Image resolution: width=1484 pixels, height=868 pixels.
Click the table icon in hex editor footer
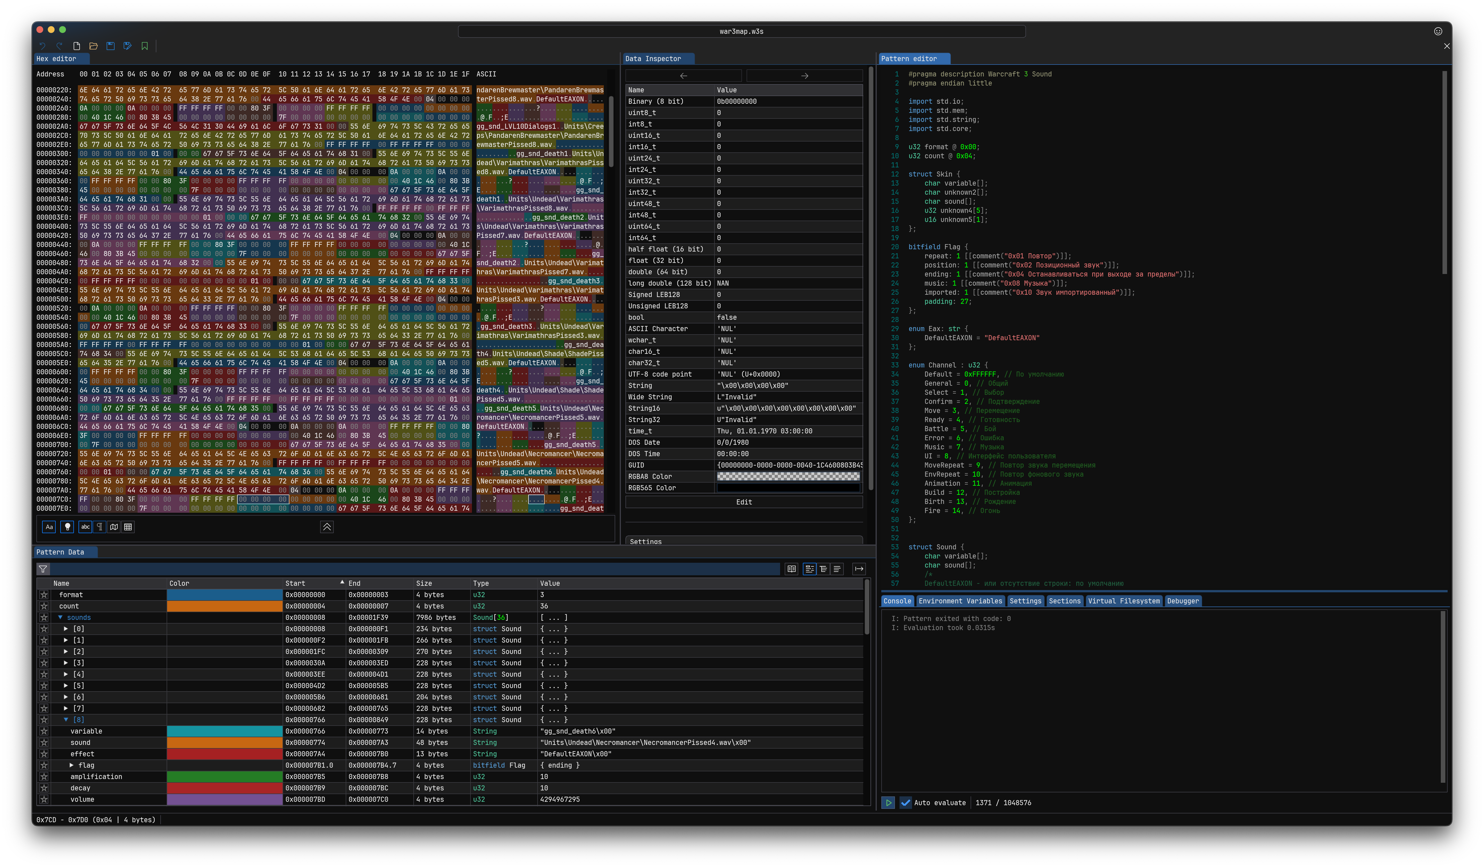coord(128,527)
